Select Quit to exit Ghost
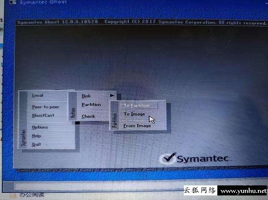The image size is (268, 200). click(x=36, y=144)
